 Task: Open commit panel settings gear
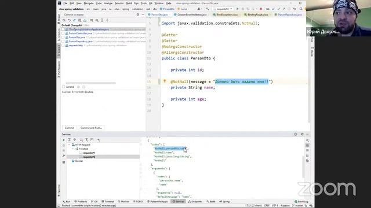coord(138,14)
